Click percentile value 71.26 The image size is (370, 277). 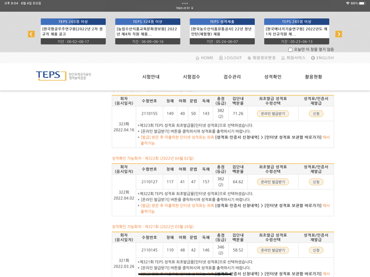tap(238, 114)
